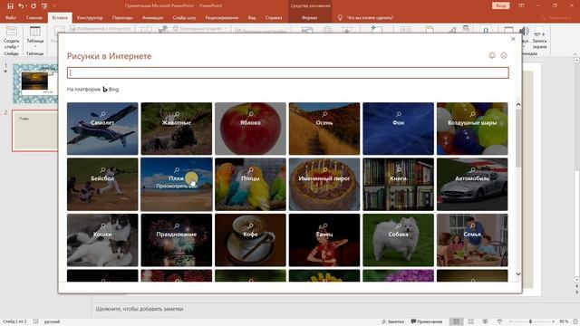Image resolution: width=580 pixels, height=326 pixels.
Task: Switch to the Конструктор tab
Action: [x=90, y=17]
